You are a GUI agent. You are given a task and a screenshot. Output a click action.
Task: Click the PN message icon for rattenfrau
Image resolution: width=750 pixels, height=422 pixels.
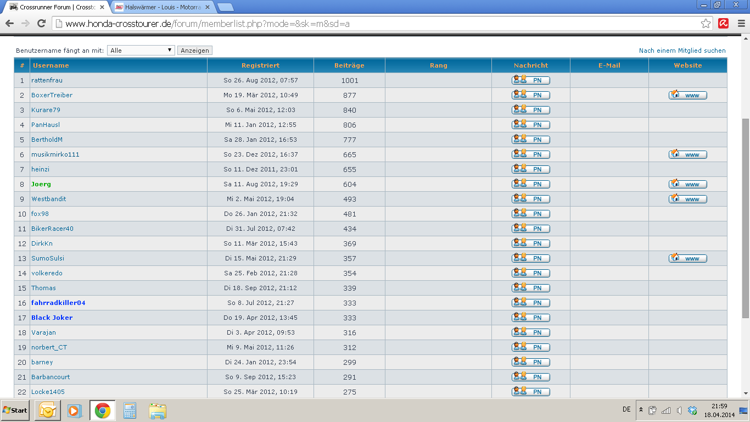[x=530, y=81]
